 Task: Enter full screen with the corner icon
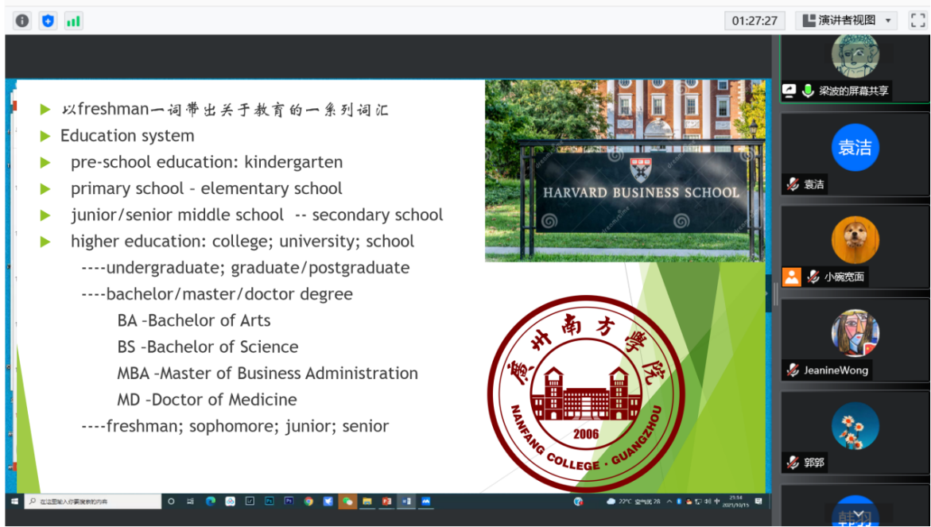tap(917, 21)
